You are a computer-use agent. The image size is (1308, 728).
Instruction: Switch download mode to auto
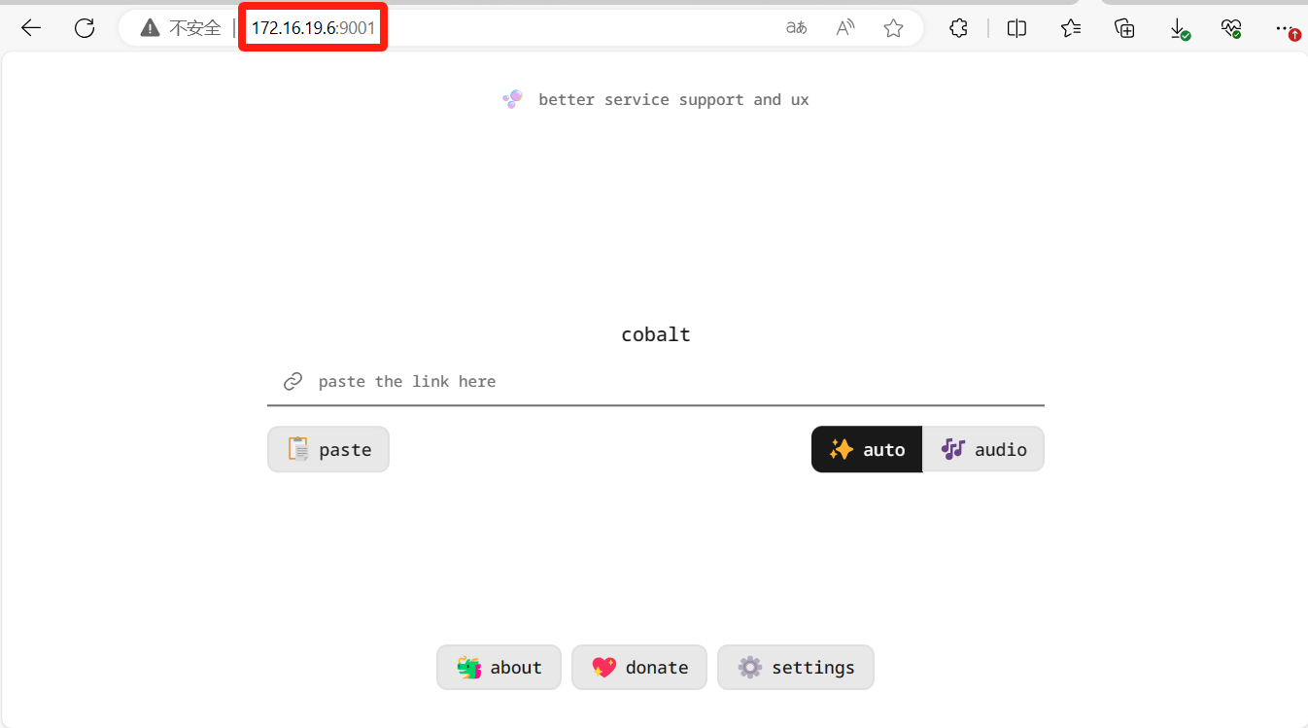[x=867, y=449]
